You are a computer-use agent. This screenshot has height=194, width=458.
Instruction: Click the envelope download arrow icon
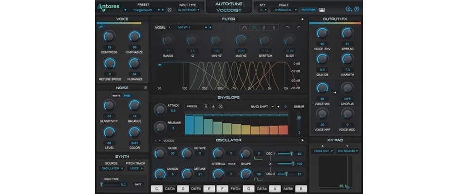(x=213, y=106)
